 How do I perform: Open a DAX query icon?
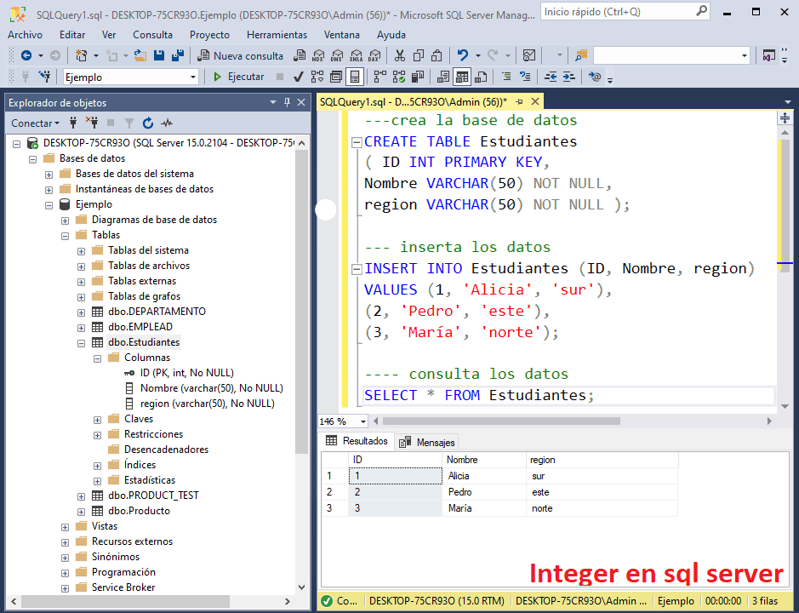(374, 55)
